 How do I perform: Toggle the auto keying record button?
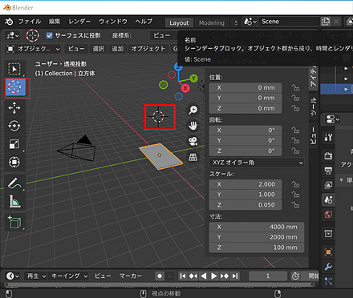tap(160, 276)
